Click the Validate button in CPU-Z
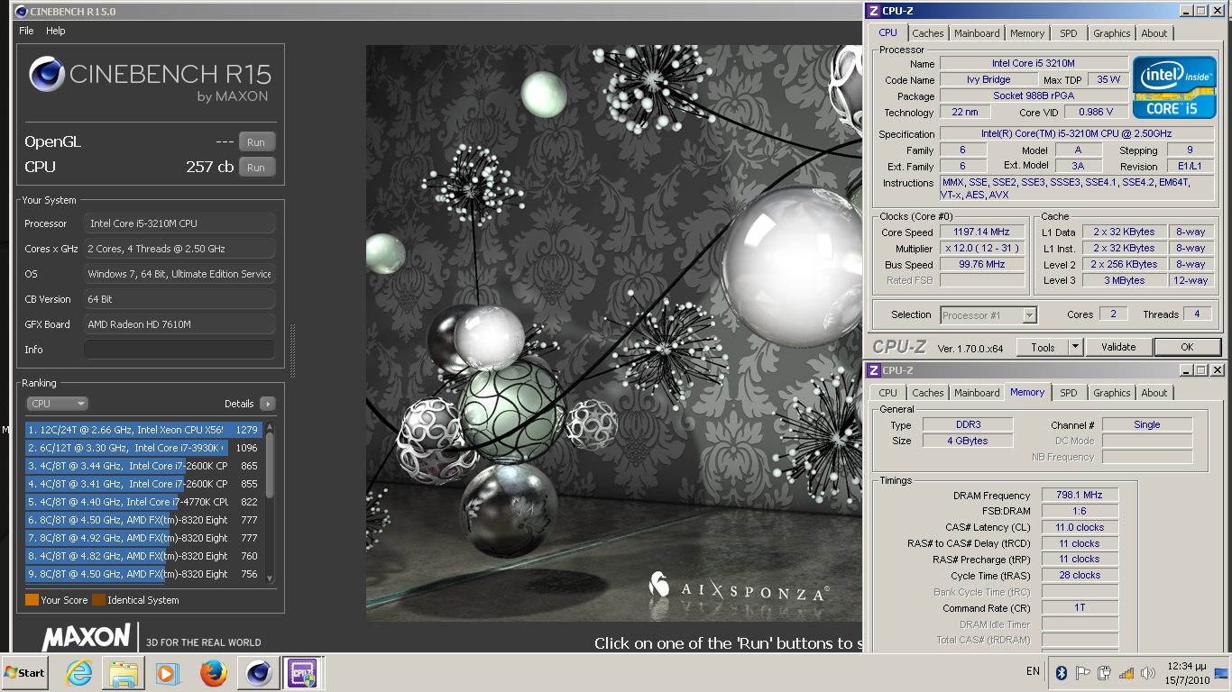 coord(1118,347)
